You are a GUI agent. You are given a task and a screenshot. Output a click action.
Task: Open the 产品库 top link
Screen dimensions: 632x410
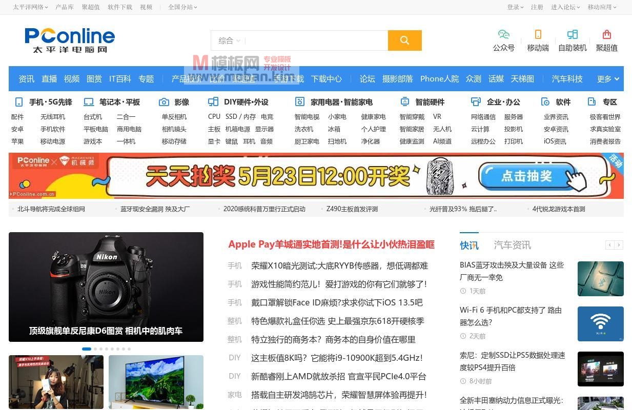[65, 7]
